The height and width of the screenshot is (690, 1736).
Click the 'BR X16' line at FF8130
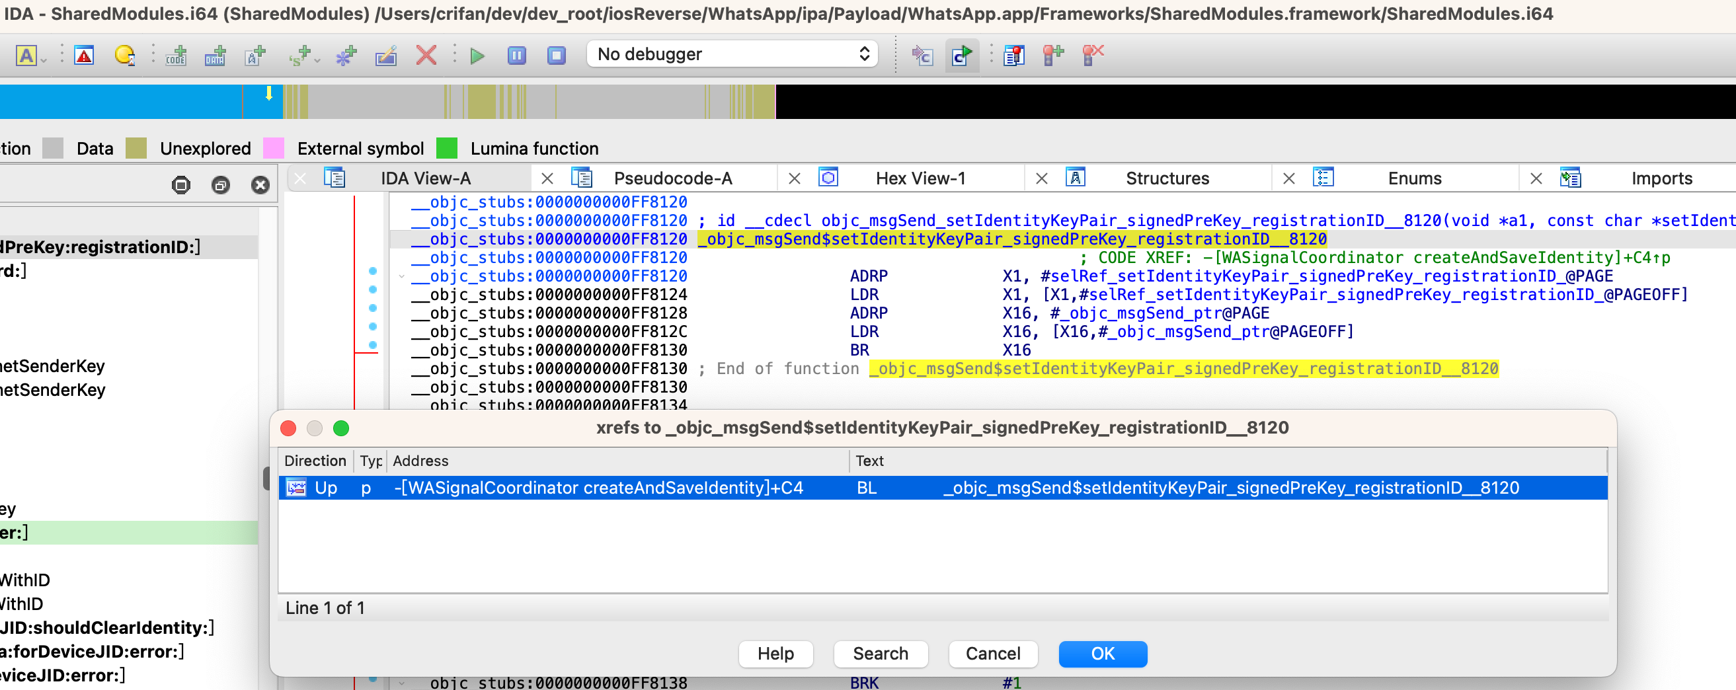(x=721, y=350)
